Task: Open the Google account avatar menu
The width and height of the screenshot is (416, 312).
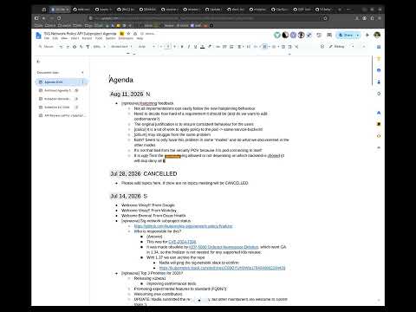Action: pyautogui.click(x=377, y=35)
